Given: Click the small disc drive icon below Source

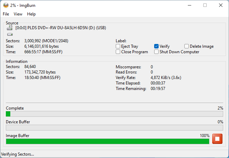Looking at the screenshot, I should coord(10,34).
